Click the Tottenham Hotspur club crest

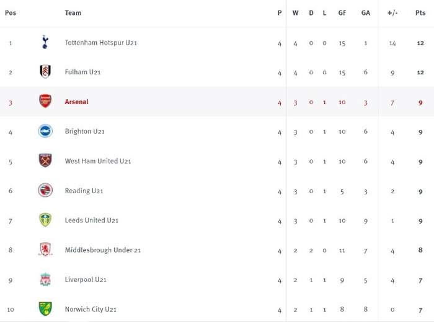click(x=45, y=42)
